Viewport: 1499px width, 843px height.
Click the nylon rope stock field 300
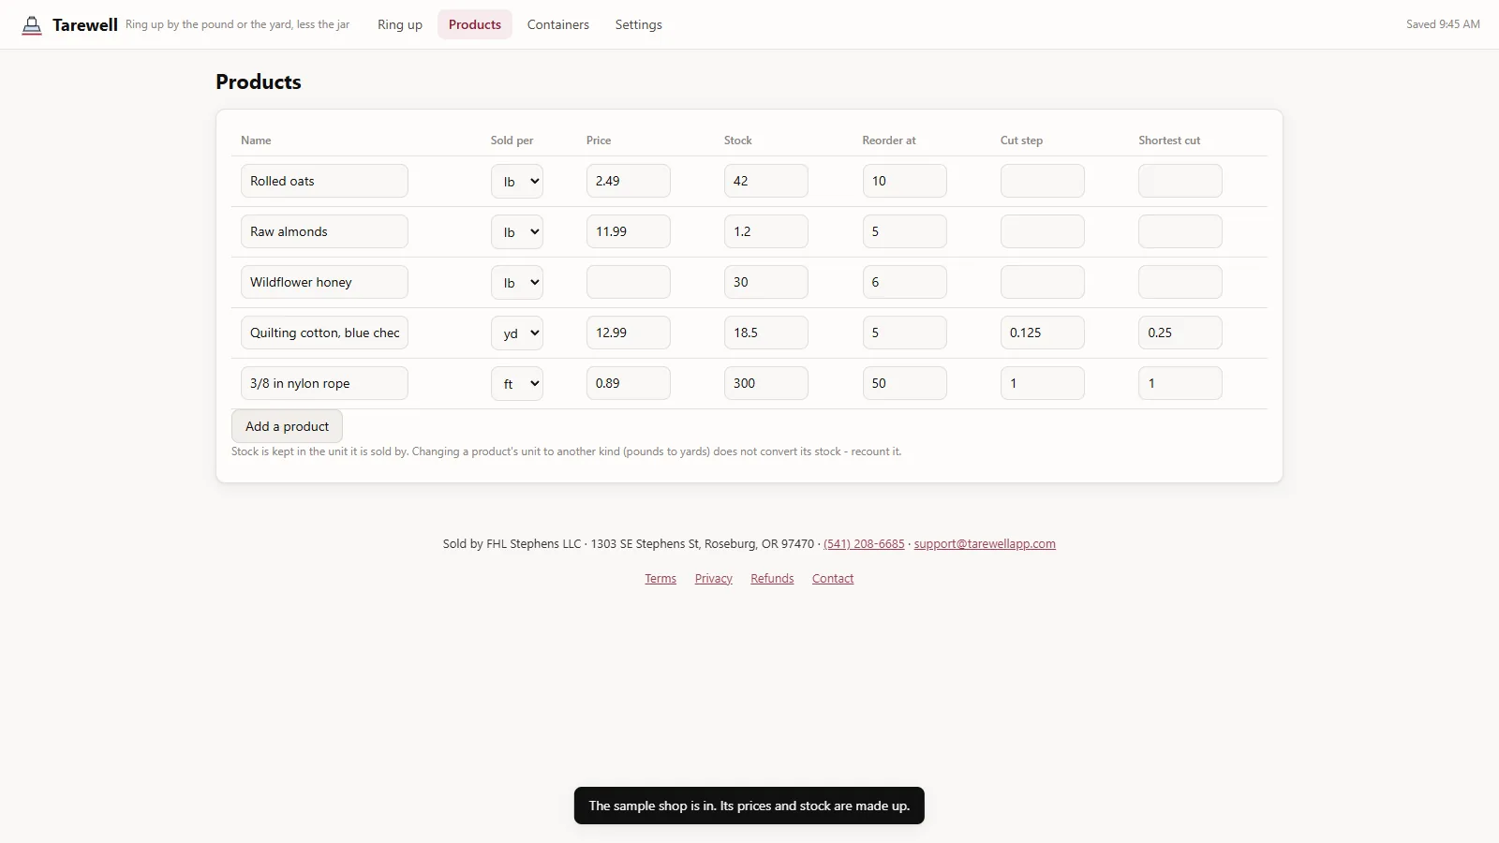coord(766,383)
